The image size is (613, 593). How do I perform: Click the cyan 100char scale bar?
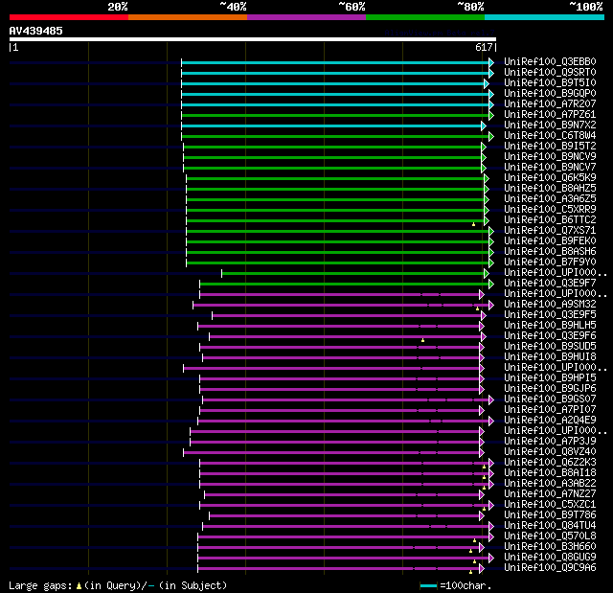coord(428,585)
